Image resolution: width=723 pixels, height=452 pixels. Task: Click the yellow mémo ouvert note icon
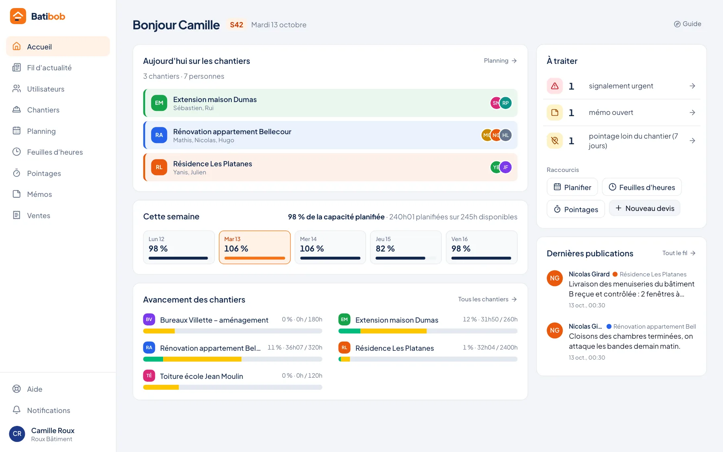tap(555, 112)
